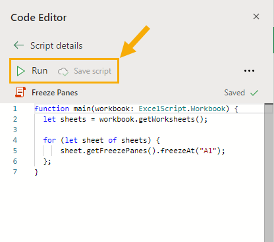The width and height of the screenshot is (274, 242).
Task: Close the Code Editor pane
Action: (256, 16)
